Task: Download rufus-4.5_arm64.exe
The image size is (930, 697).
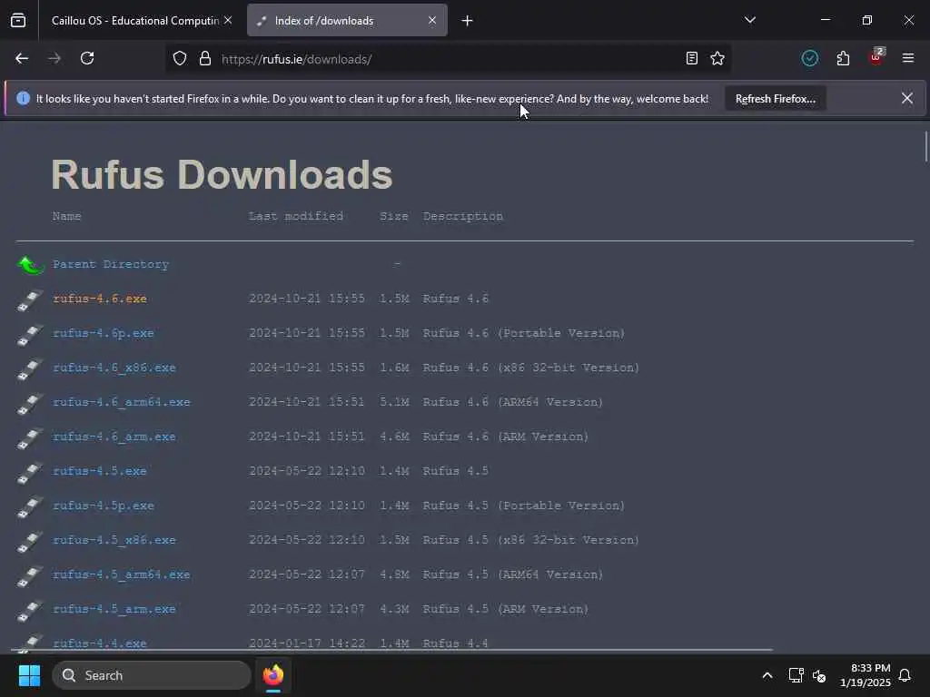Action: [x=122, y=574]
